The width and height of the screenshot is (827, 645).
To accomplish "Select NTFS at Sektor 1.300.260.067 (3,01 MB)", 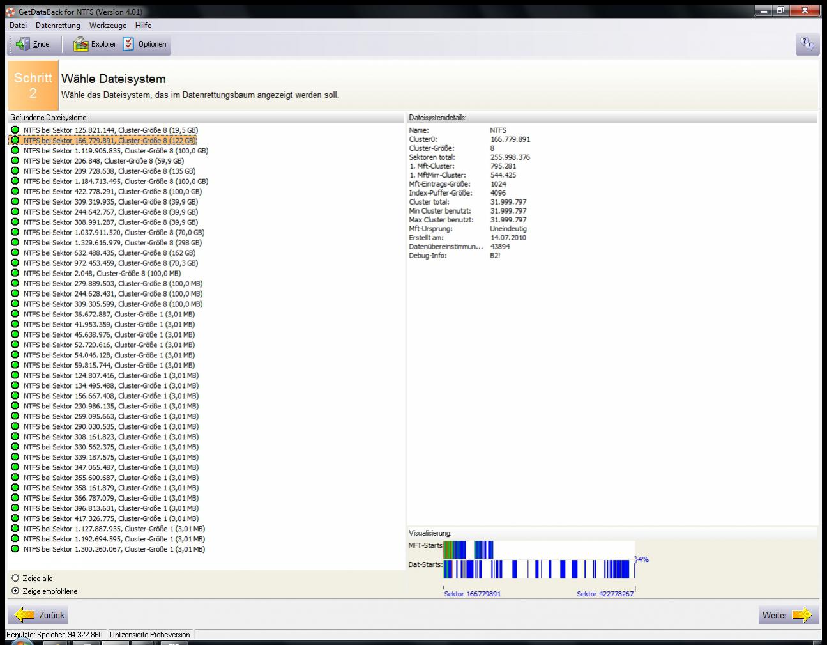I will 108,550.
